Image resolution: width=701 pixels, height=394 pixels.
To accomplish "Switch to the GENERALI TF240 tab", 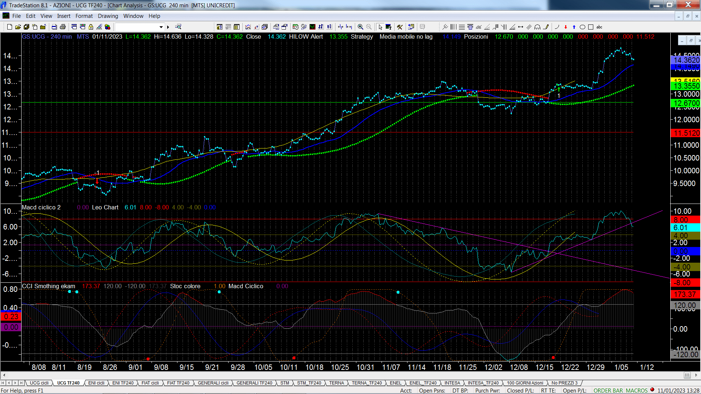I will pyautogui.click(x=254, y=383).
